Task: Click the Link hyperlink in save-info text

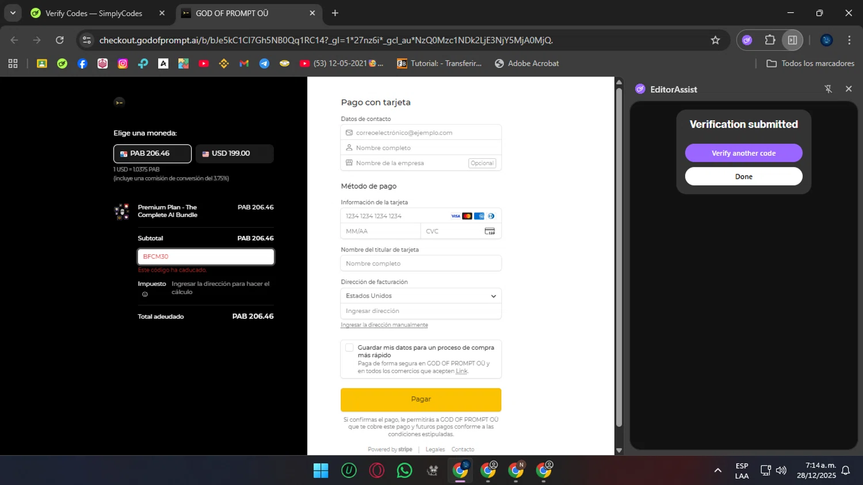Action: point(461,371)
